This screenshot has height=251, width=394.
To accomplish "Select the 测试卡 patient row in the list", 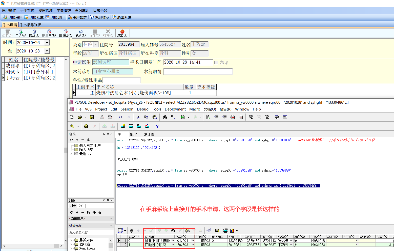I will pos(29,72).
